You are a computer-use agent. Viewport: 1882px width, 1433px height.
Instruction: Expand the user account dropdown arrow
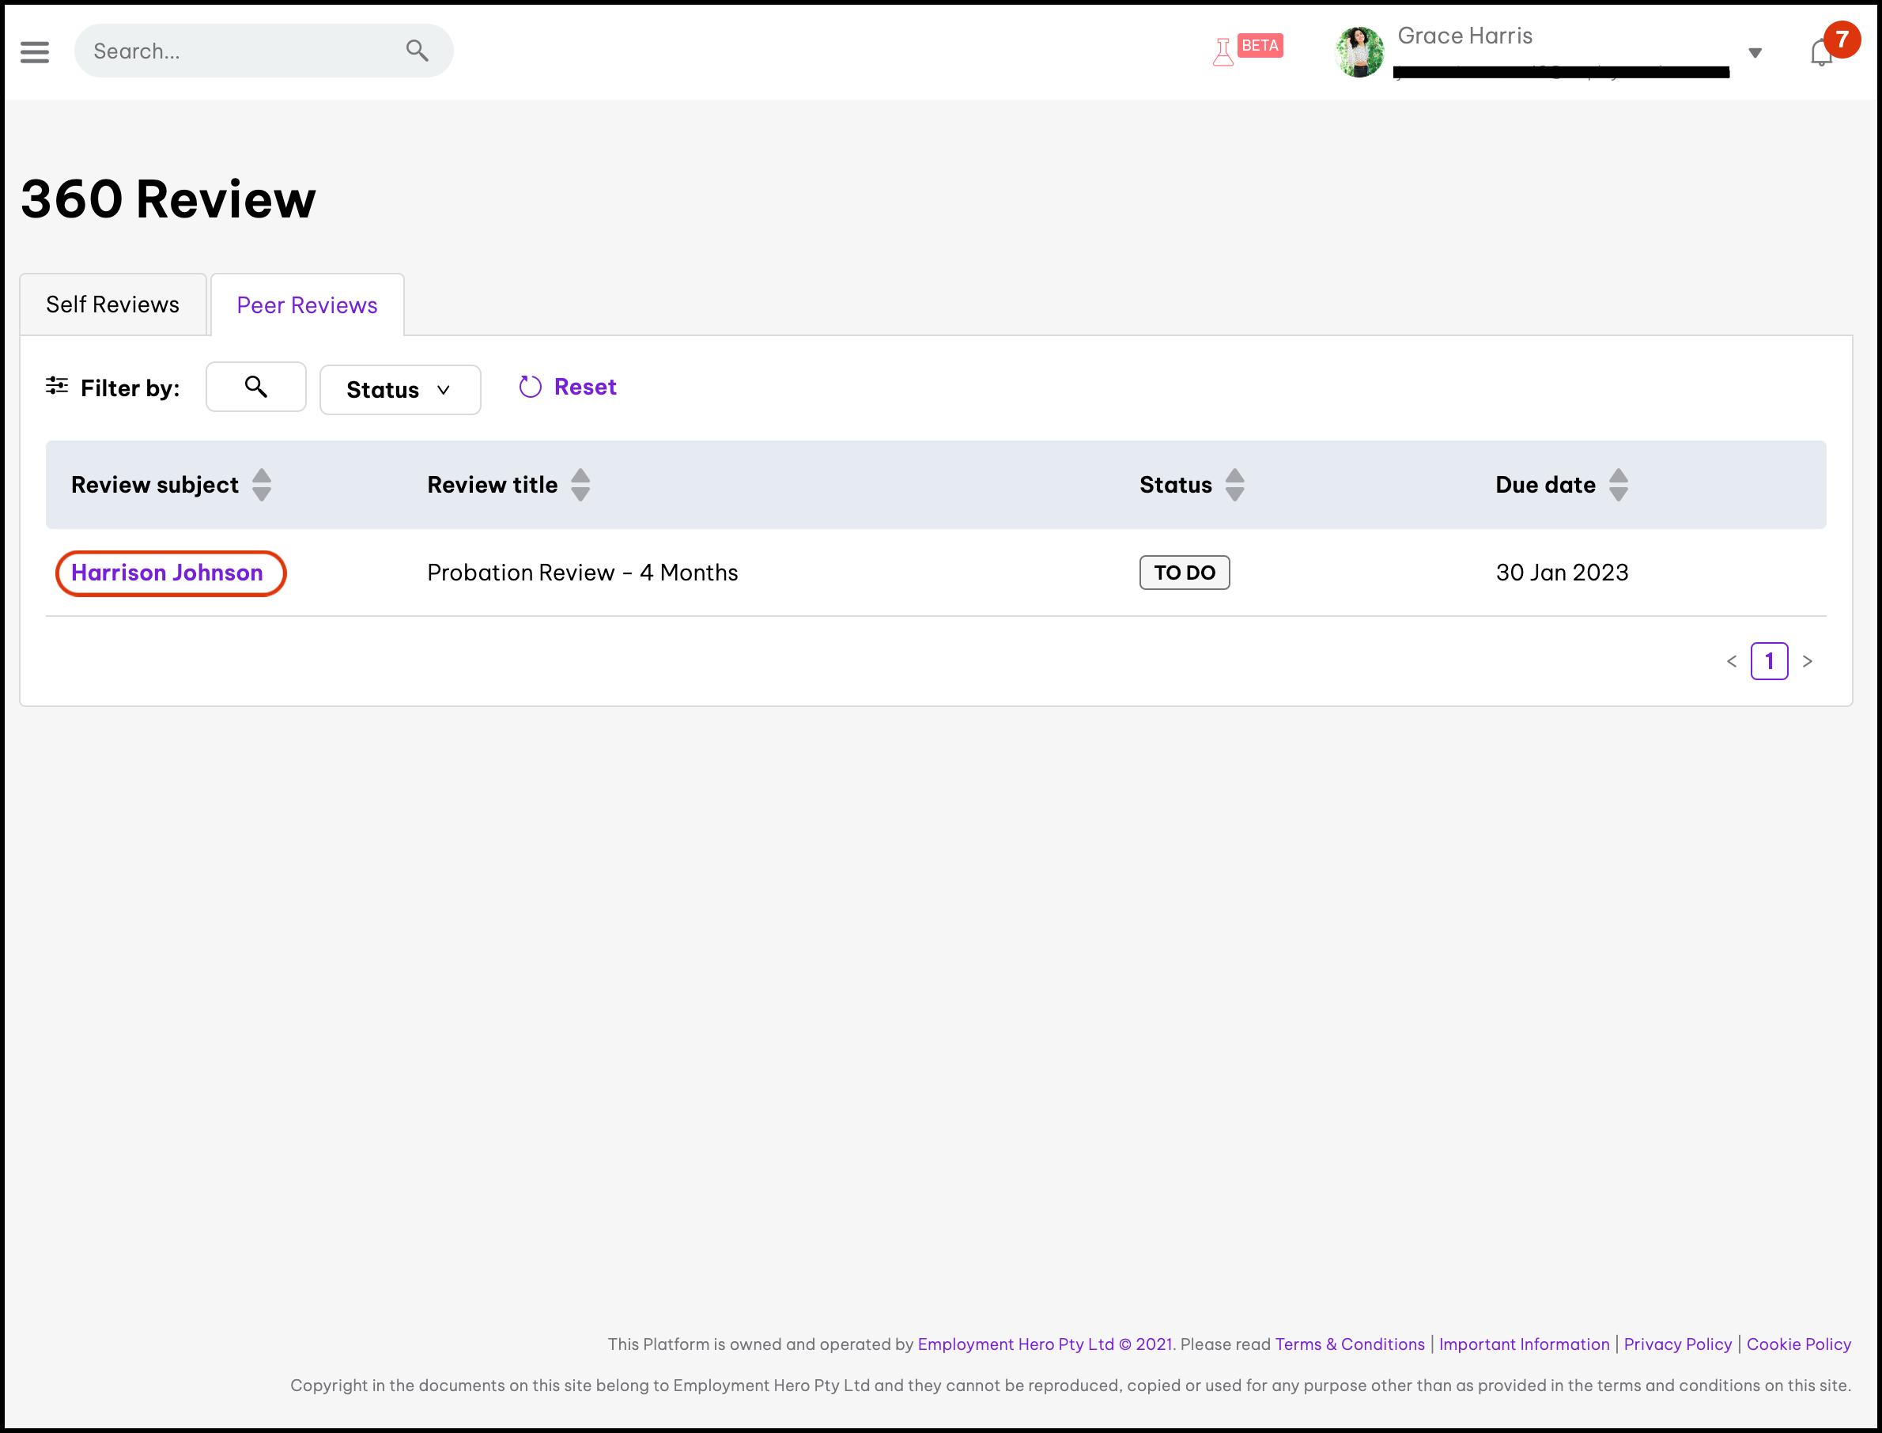pos(1755,53)
